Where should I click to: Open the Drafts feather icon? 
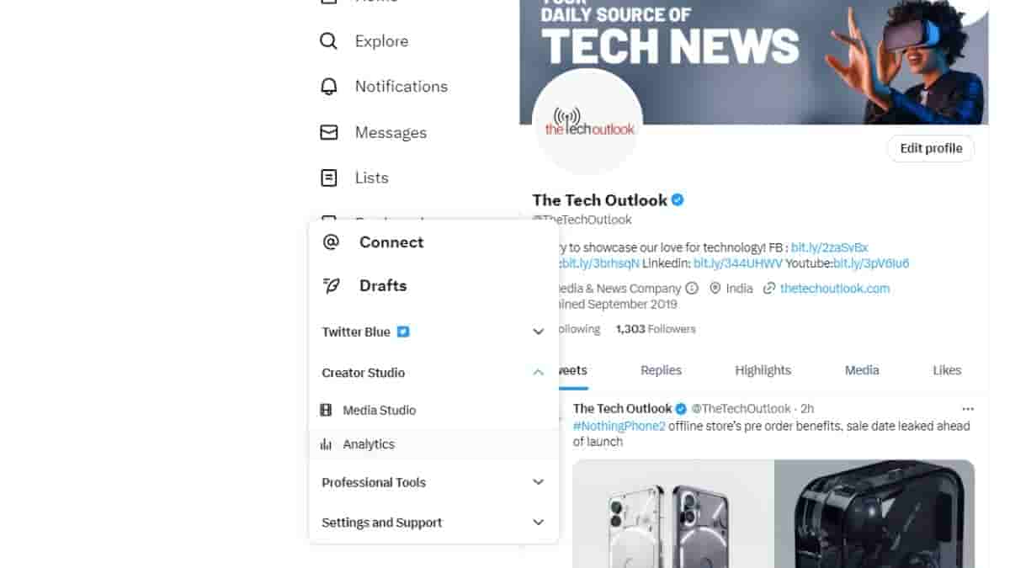point(332,286)
